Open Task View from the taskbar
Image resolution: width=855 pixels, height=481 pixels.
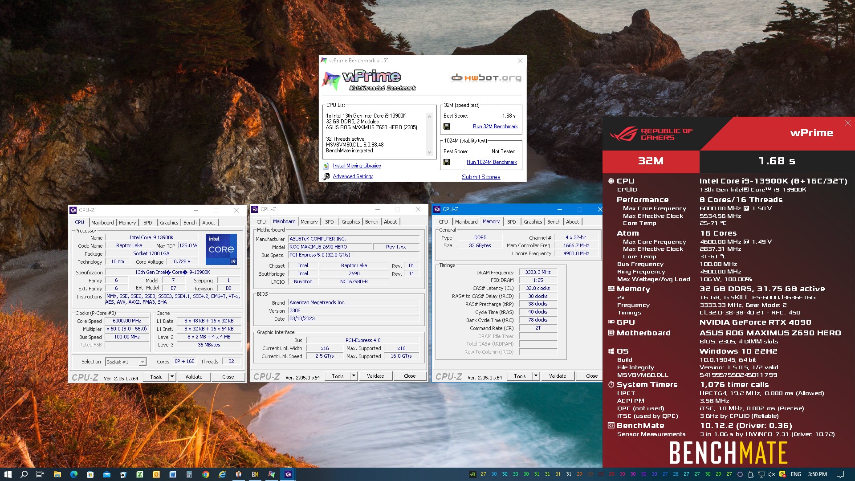(x=40, y=474)
